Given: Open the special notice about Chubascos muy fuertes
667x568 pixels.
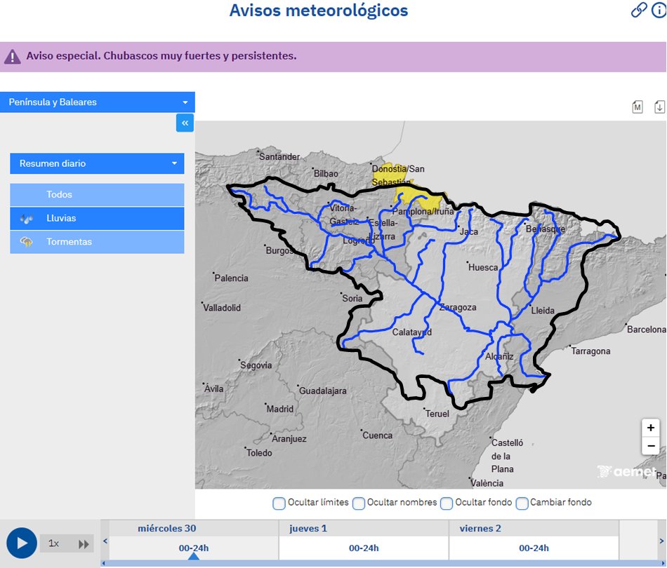Looking at the screenshot, I should tap(161, 55).
